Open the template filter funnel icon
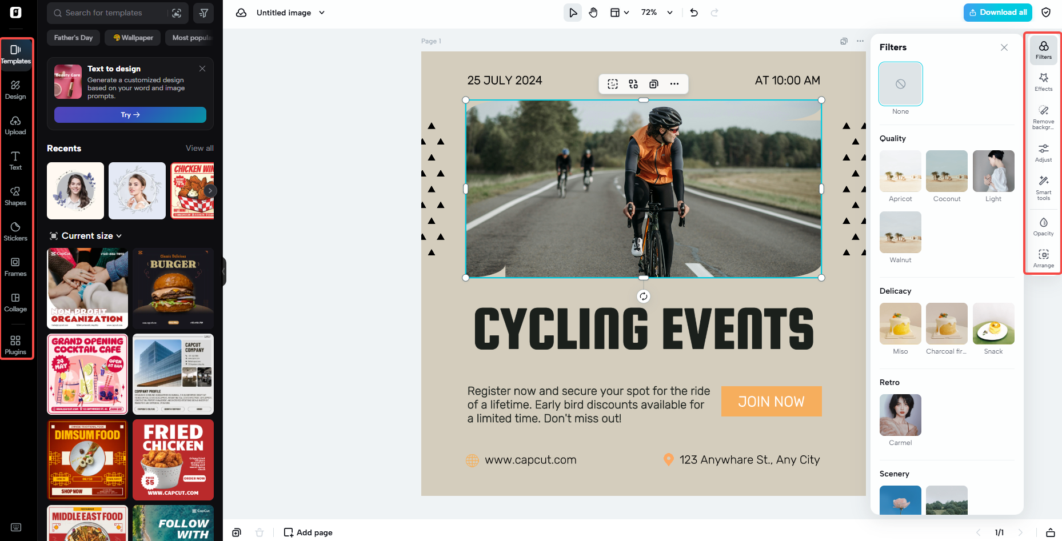The width and height of the screenshot is (1062, 541). pyautogui.click(x=203, y=13)
